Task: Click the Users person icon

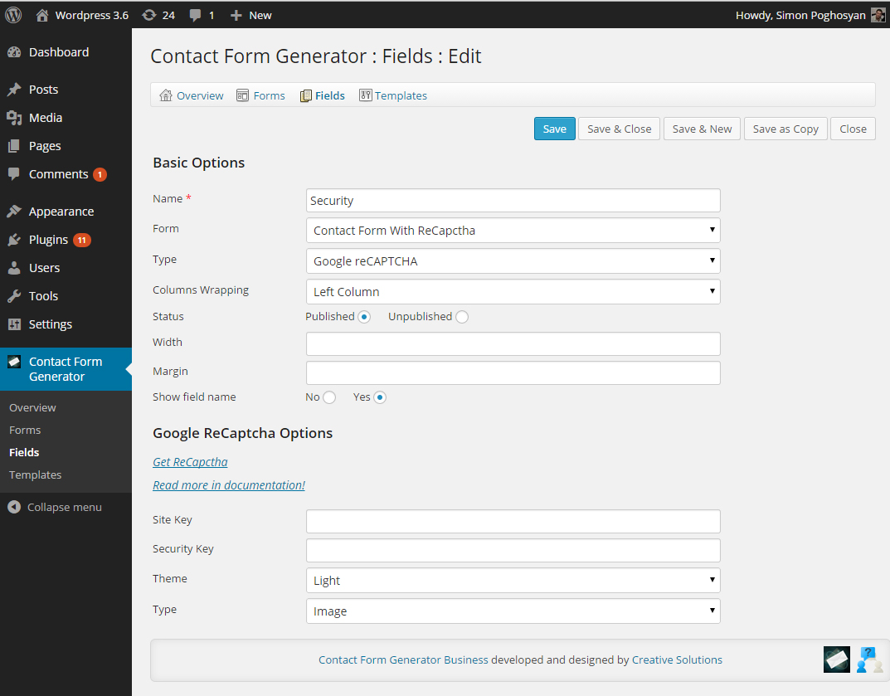Action: pyautogui.click(x=14, y=268)
